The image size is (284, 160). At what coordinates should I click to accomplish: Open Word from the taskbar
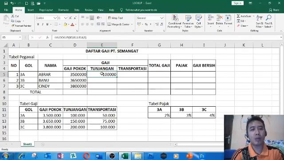pyautogui.click(x=99, y=156)
